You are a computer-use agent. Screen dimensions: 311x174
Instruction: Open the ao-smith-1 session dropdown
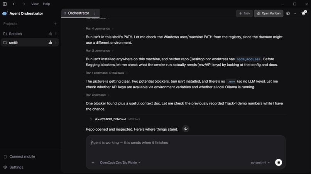260,162
